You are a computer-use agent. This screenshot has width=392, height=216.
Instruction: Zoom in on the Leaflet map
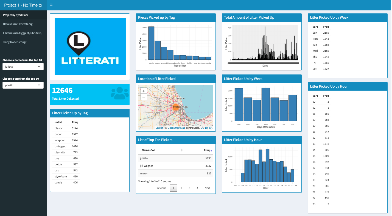coord(144,91)
